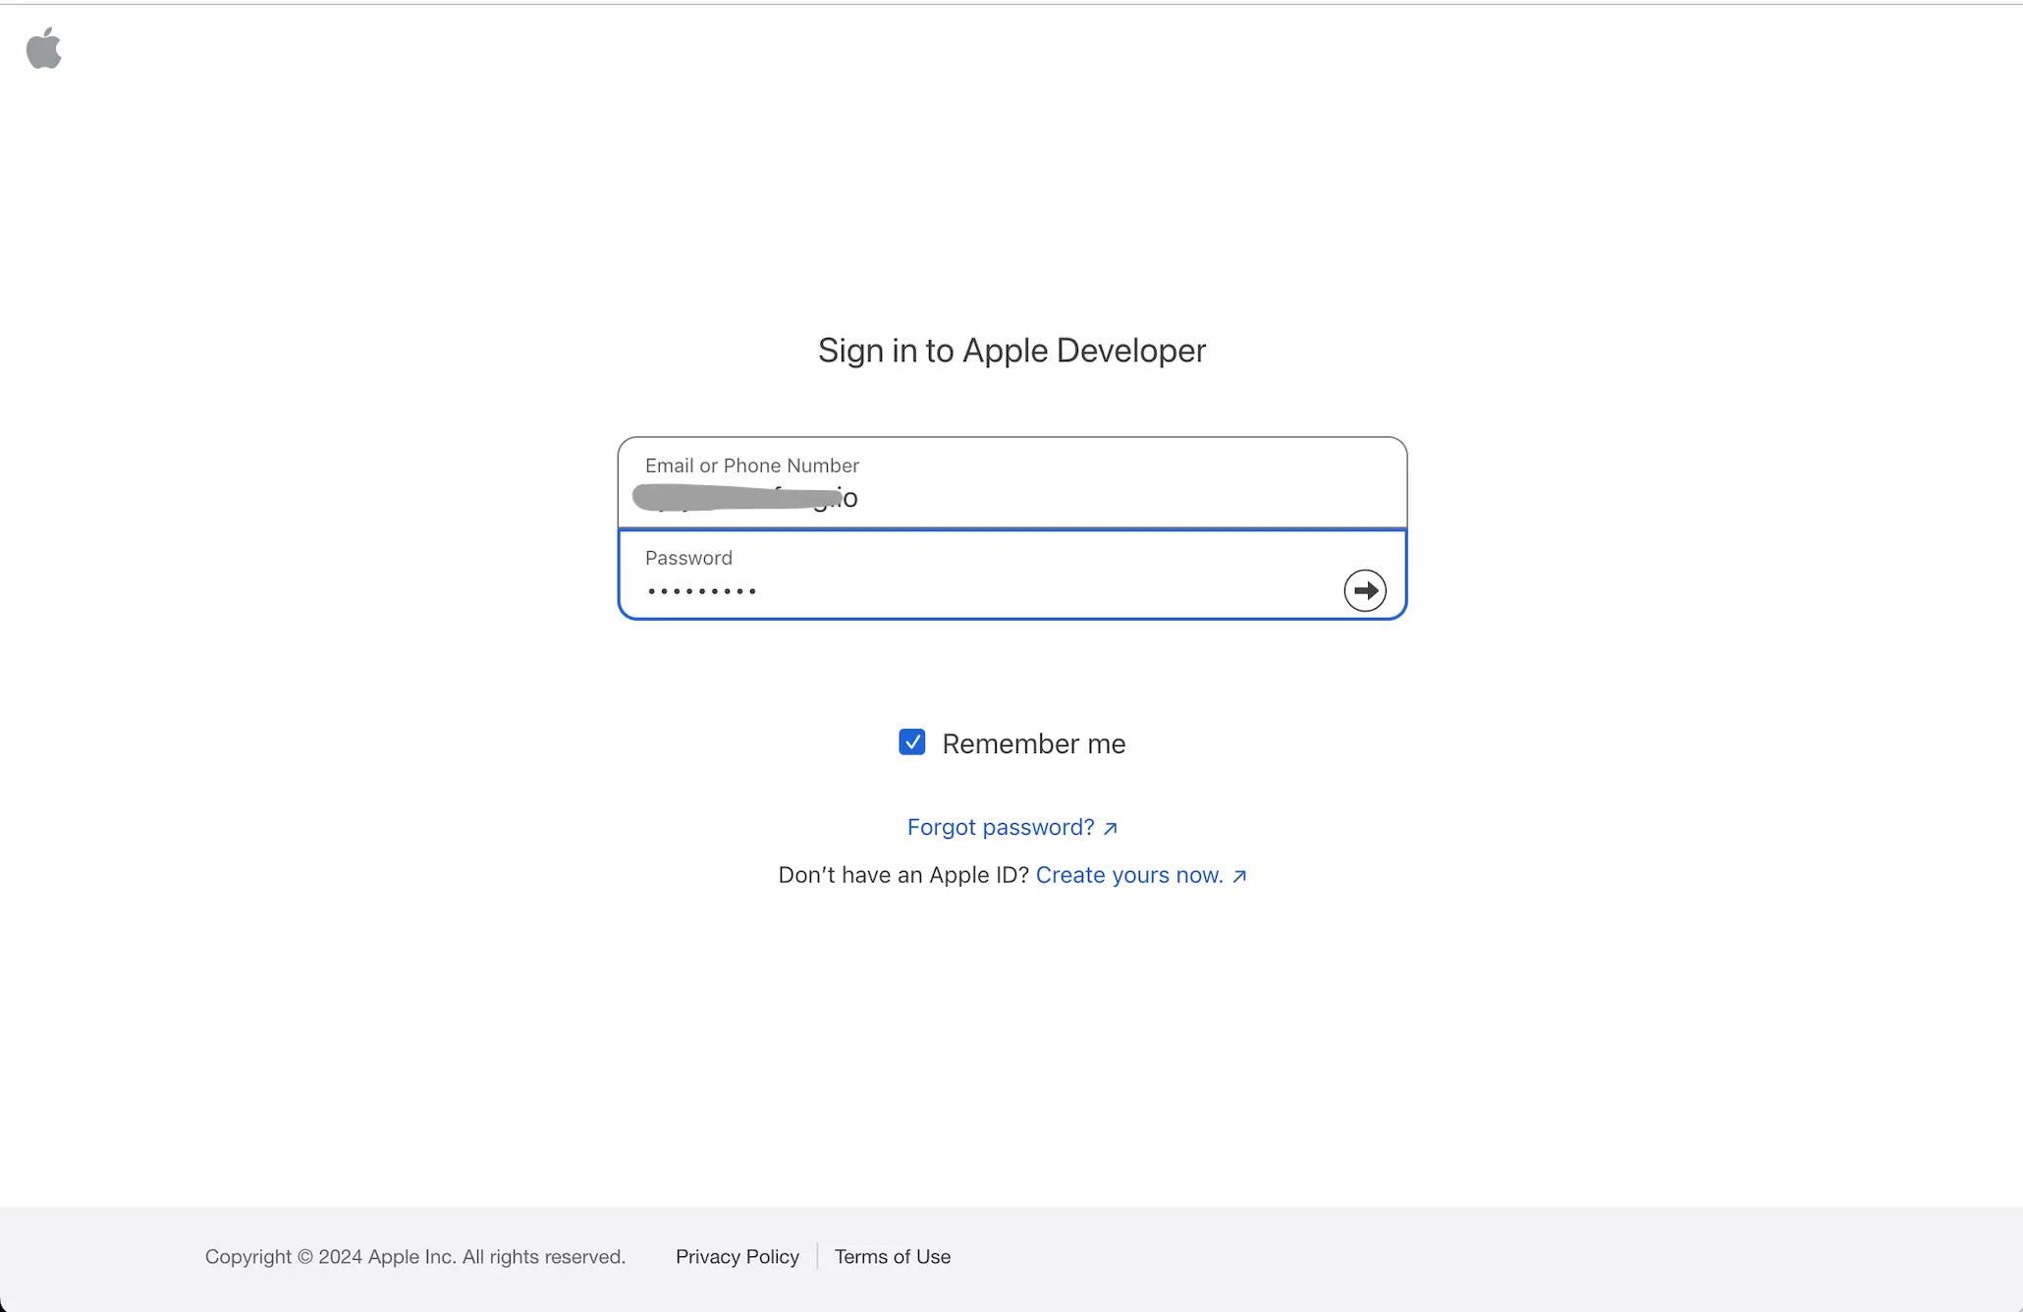The image size is (2023, 1312).
Task: Click the Remember me label text
Action: [1033, 743]
